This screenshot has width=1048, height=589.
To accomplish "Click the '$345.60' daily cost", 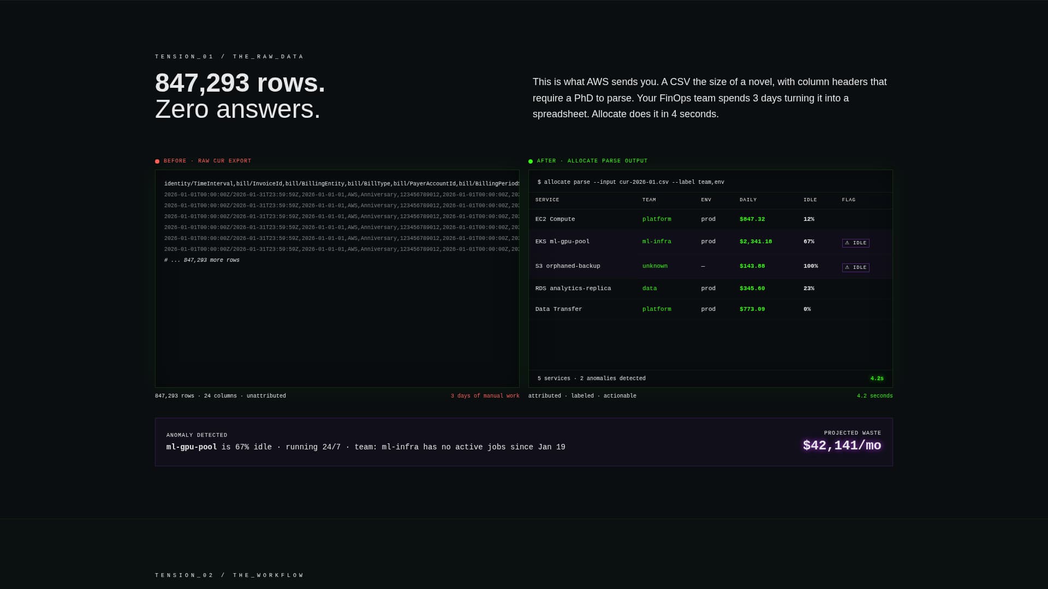I will point(752,289).
